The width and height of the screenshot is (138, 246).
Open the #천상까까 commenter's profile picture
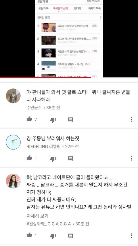[13, 181]
